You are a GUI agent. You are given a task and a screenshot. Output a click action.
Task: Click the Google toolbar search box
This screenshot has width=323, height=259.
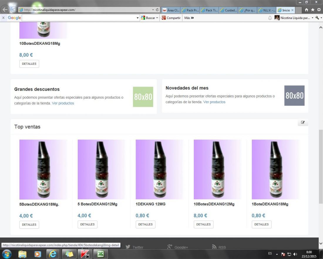[79, 18]
